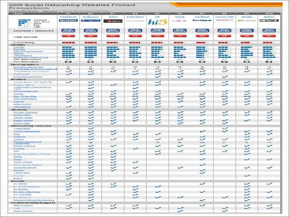Open the screenshots icon in Yahoo 360 column

[x=224, y=62]
